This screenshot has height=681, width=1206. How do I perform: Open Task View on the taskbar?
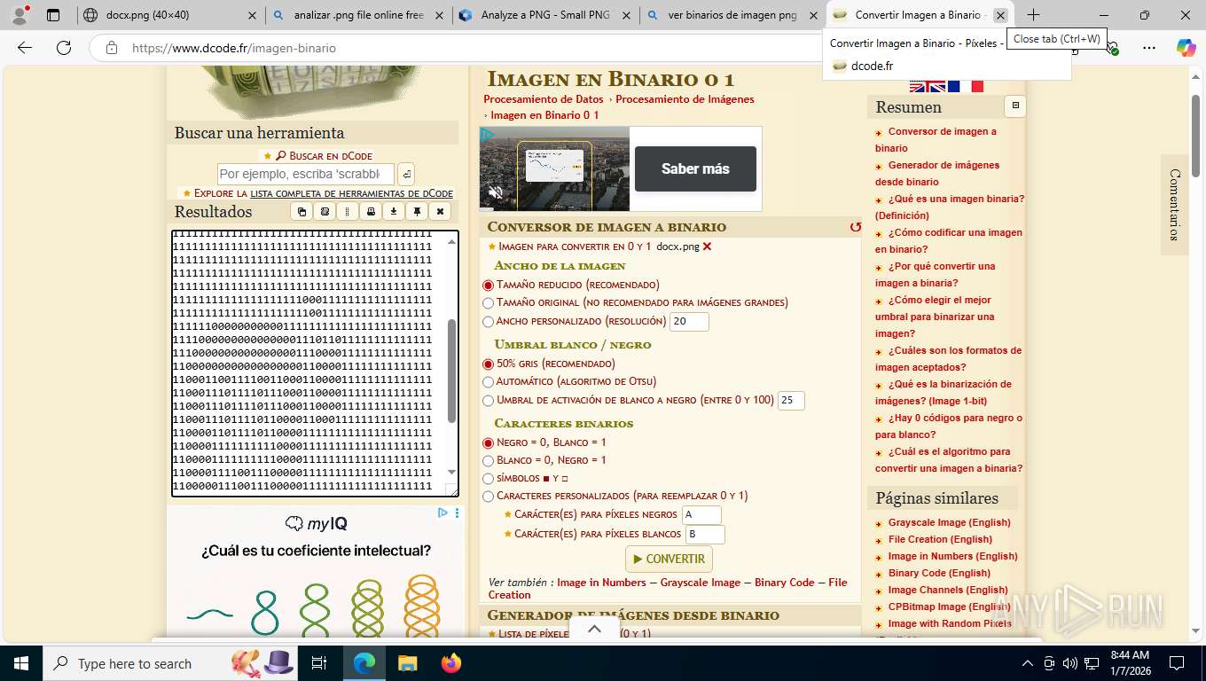pos(319,663)
